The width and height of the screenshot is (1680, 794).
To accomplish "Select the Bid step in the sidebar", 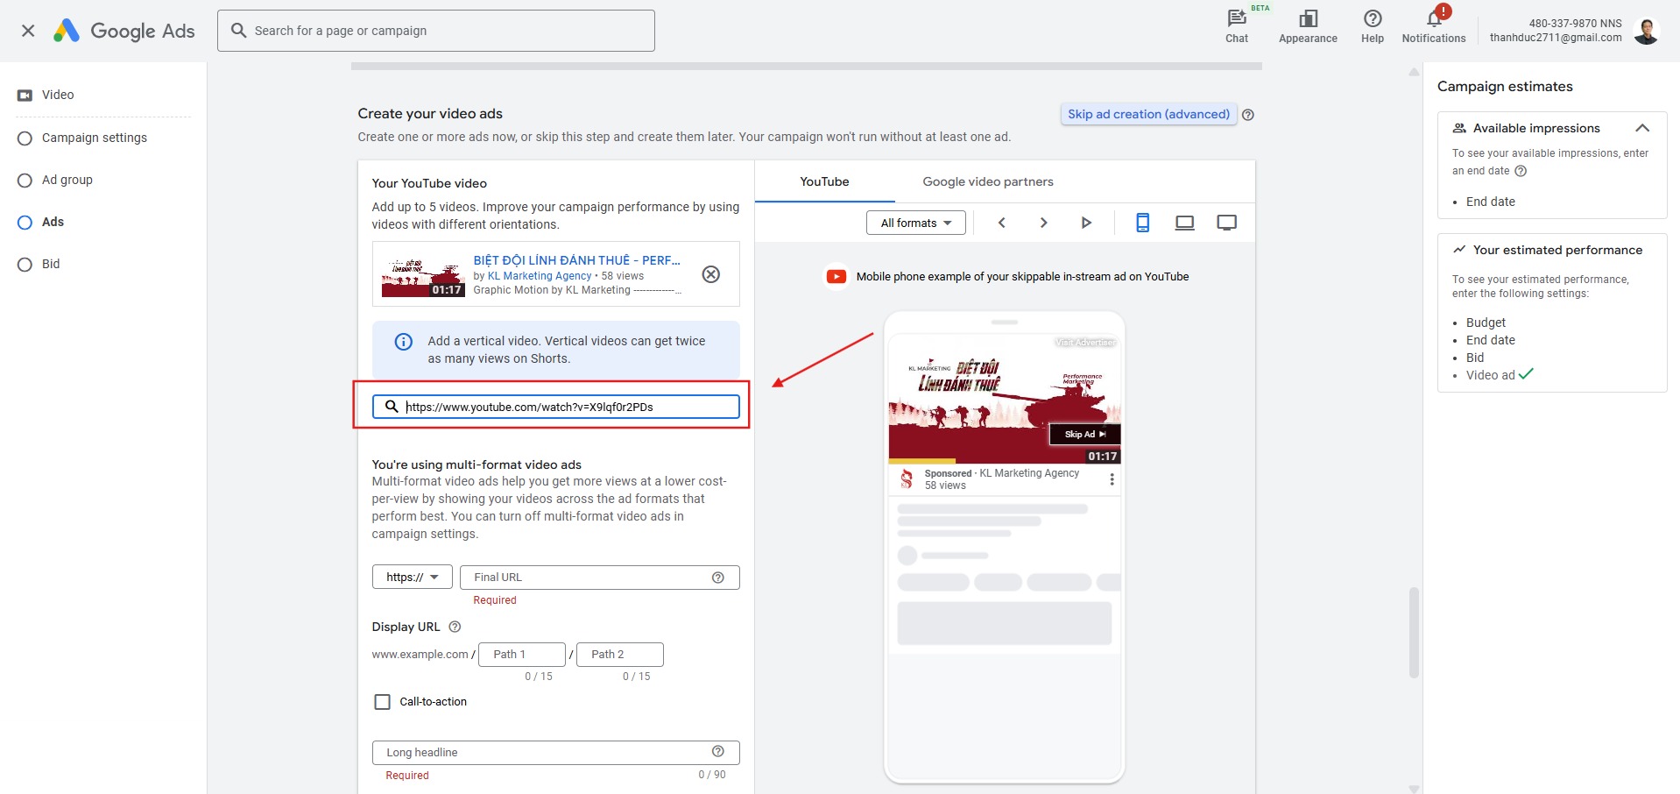I will (x=51, y=264).
